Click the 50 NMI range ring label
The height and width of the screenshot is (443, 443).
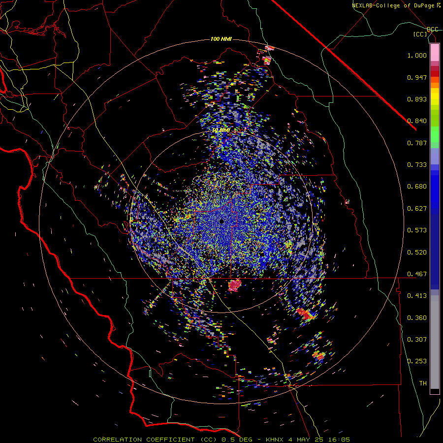(221, 130)
